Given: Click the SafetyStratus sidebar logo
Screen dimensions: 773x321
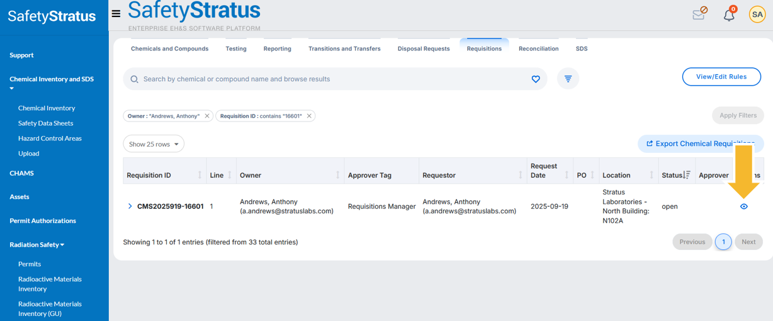Looking at the screenshot, I should [52, 16].
